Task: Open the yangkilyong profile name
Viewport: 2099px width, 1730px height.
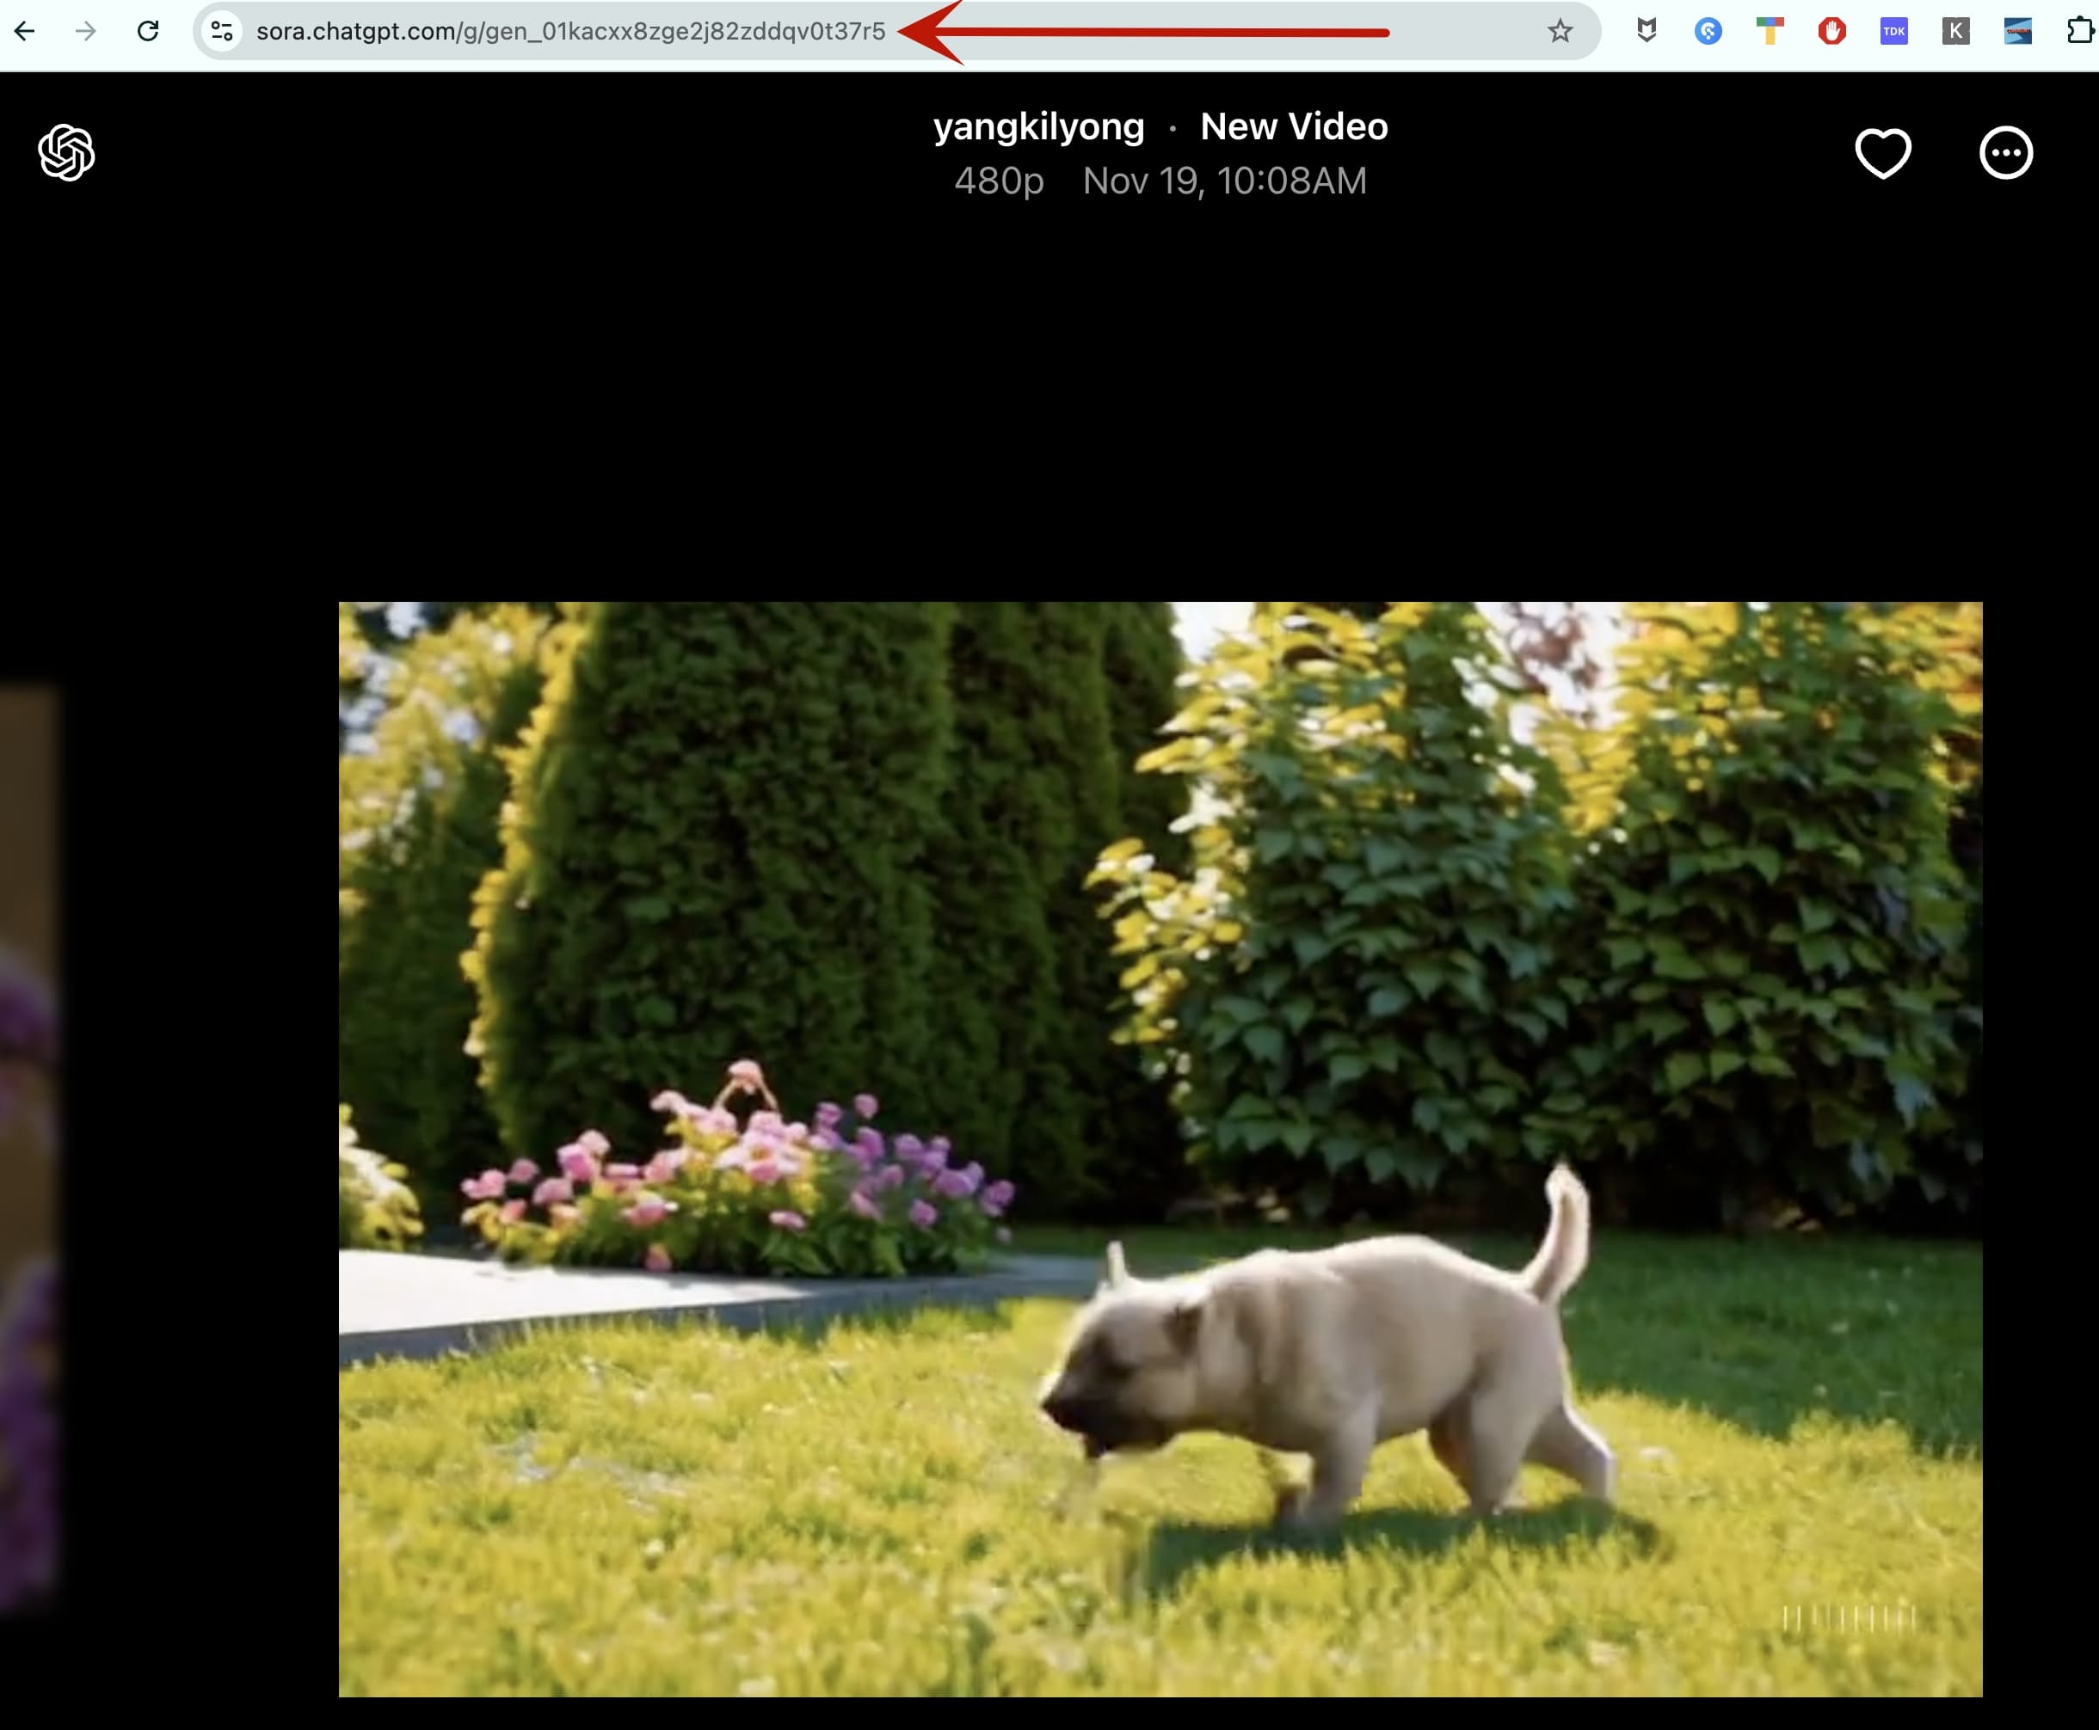Action: tap(1037, 126)
